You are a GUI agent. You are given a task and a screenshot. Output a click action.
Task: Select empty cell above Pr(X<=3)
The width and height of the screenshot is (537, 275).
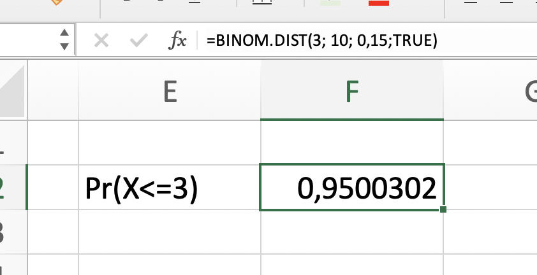point(170,143)
